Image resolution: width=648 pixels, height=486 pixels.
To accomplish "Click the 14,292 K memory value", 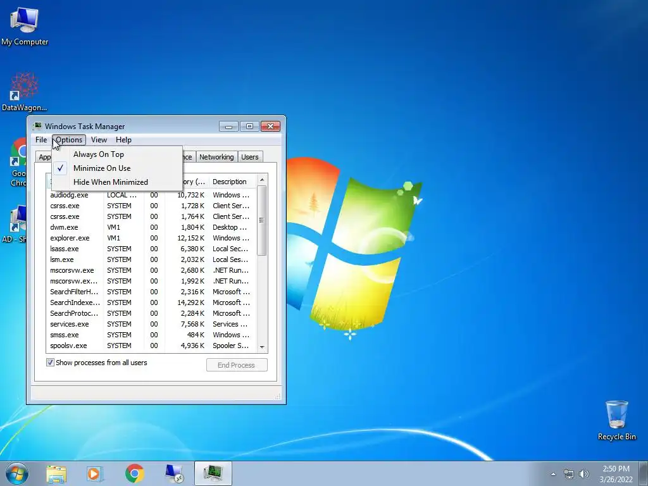I will 190,302.
